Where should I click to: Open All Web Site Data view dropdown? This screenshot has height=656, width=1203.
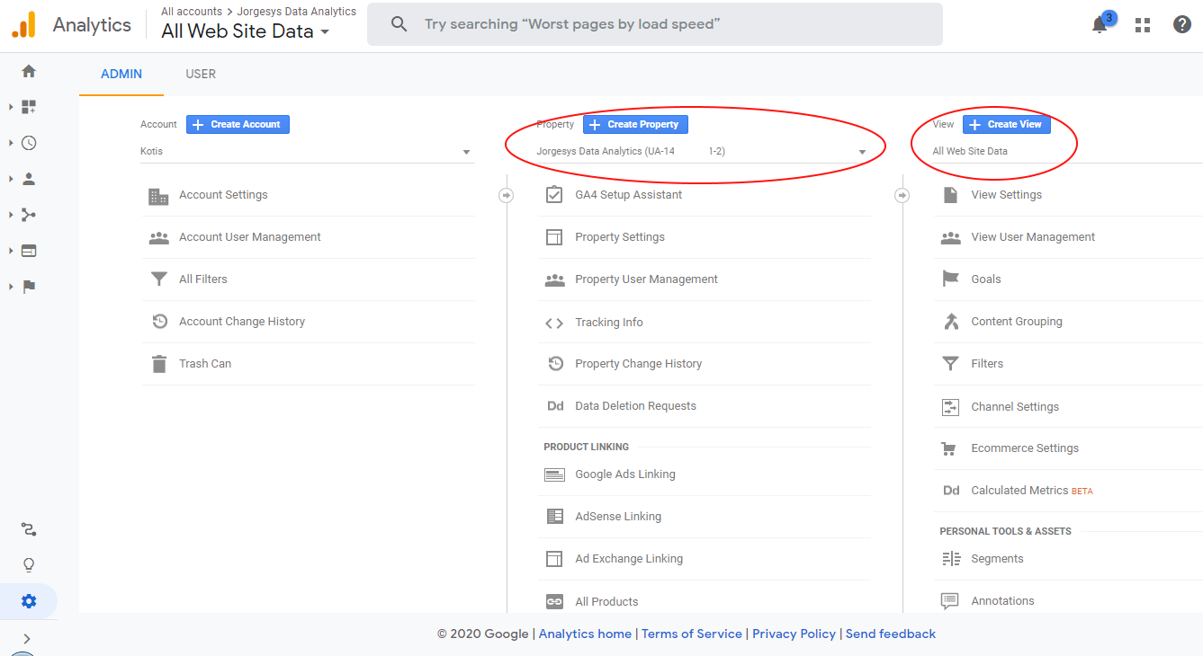1067,152
